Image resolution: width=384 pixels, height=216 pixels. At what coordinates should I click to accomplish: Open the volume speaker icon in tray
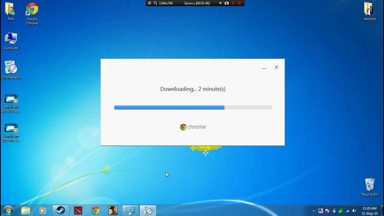pyautogui.click(x=354, y=211)
